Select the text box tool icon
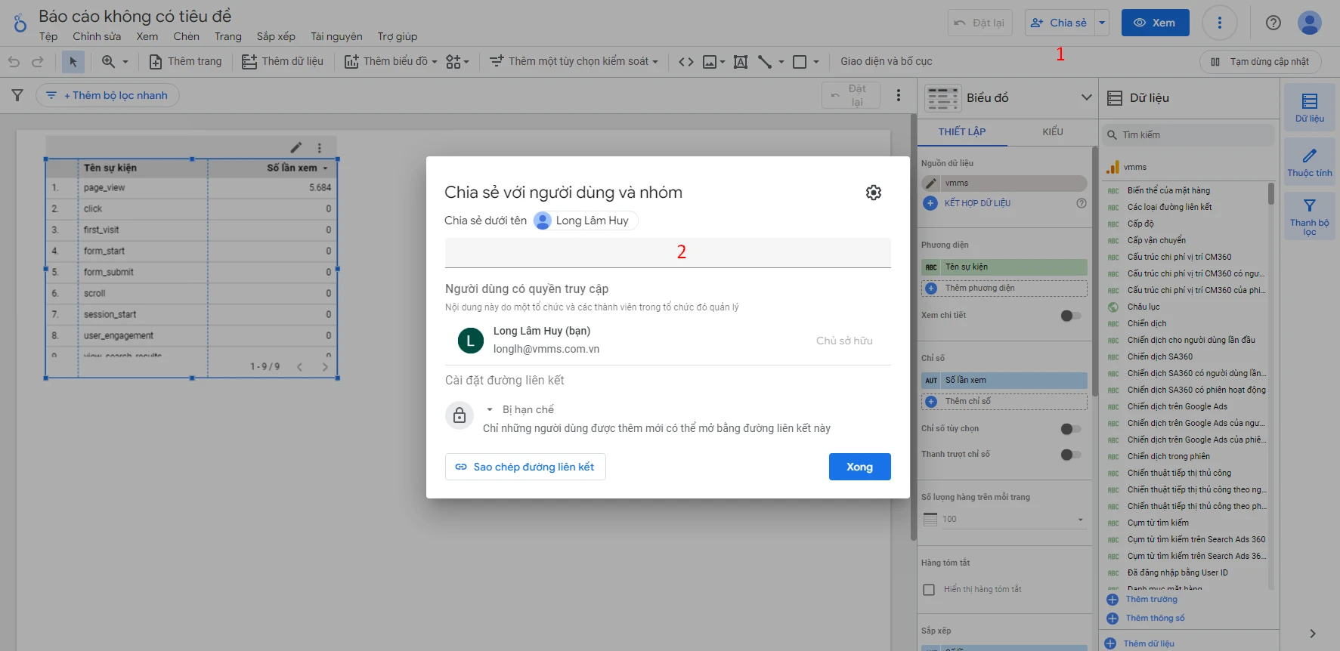This screenshot has height=651, width=1340. tap(741, 62)
